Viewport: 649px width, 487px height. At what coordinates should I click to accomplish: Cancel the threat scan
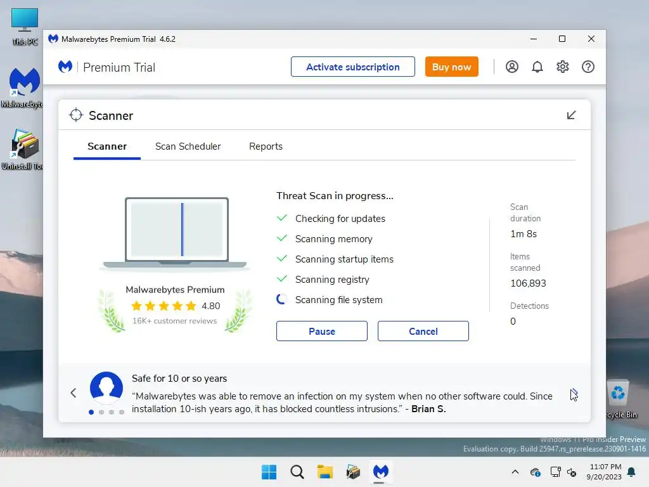423,331
